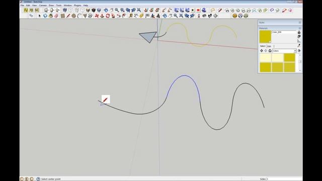Select the Arc tool
This screenshot has width=322, height=181.
point(79,16)
